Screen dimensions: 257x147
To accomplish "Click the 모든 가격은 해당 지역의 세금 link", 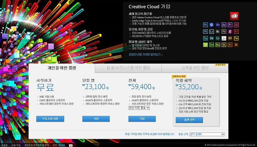I will (150, 134).
